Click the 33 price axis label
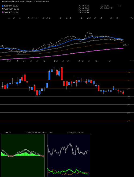Viewport: 134px width, 177px height. click(128, 97)
